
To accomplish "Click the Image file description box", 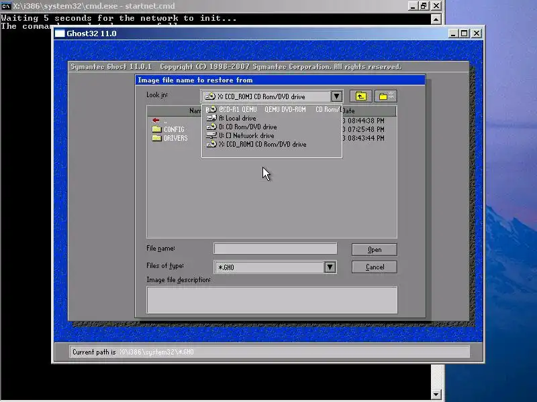I will coord(272,300).
